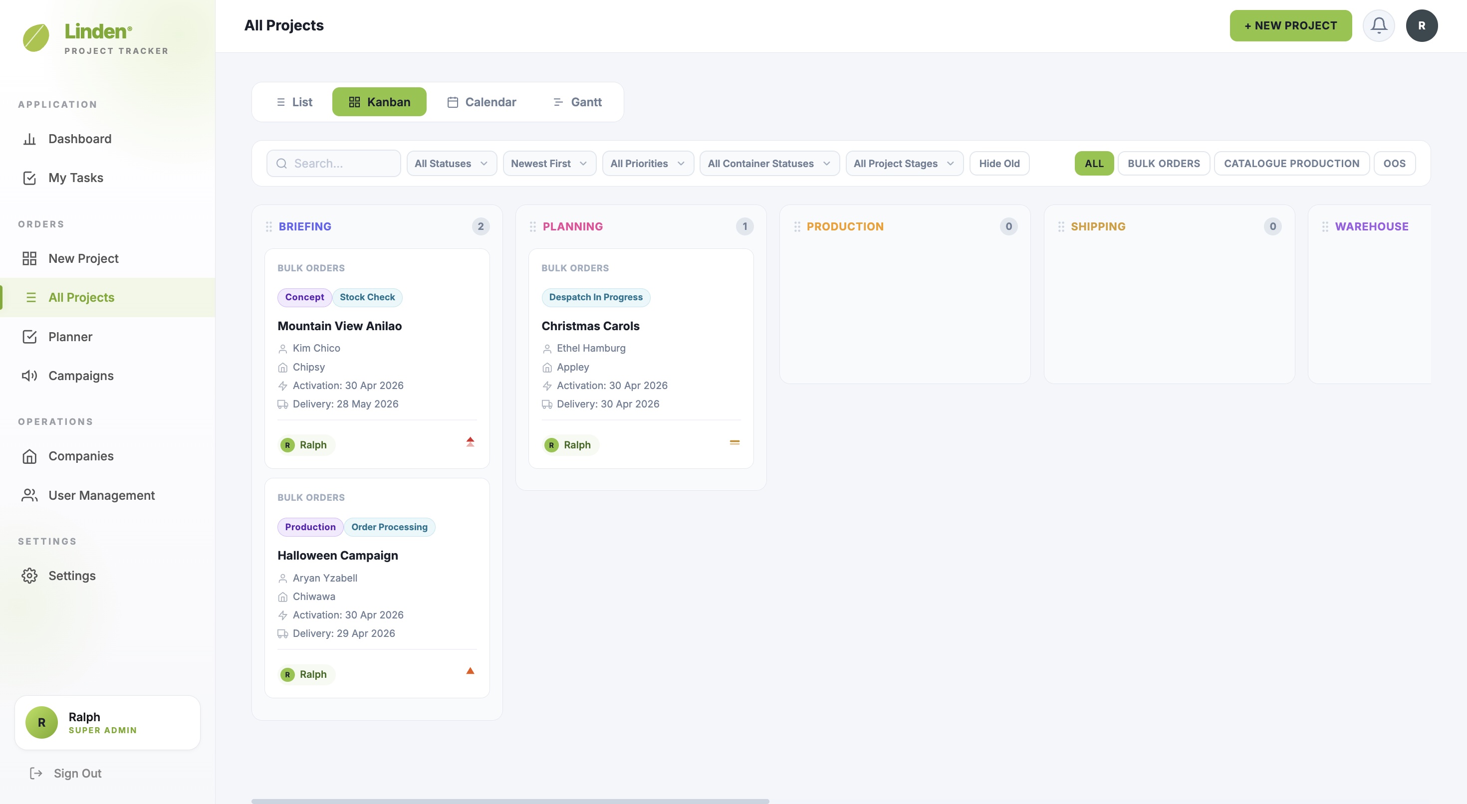Click the search magnifier icon

[x=281, y=164]
